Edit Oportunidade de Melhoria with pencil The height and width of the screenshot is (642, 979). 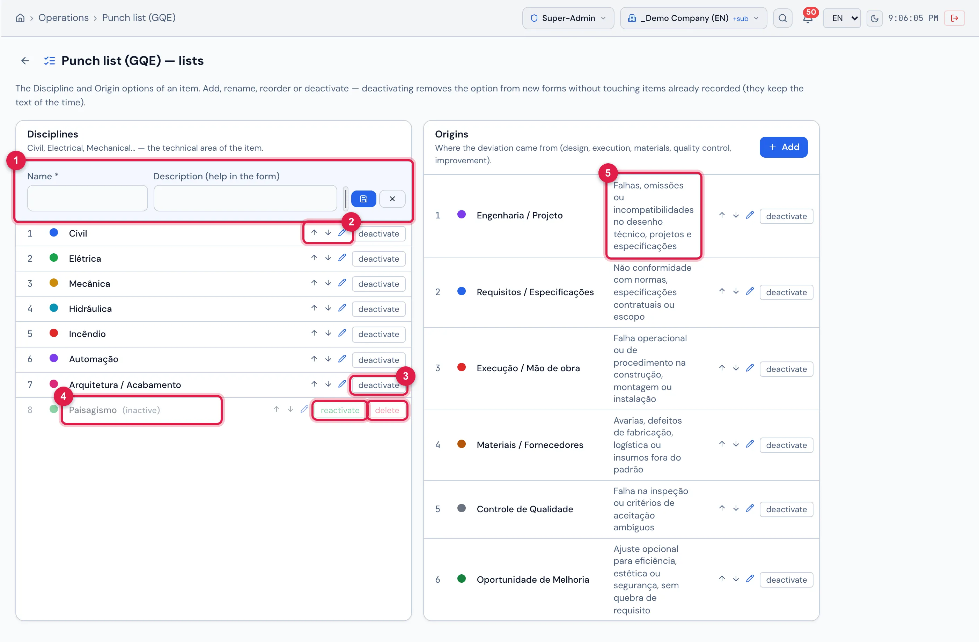pos(750,578)
